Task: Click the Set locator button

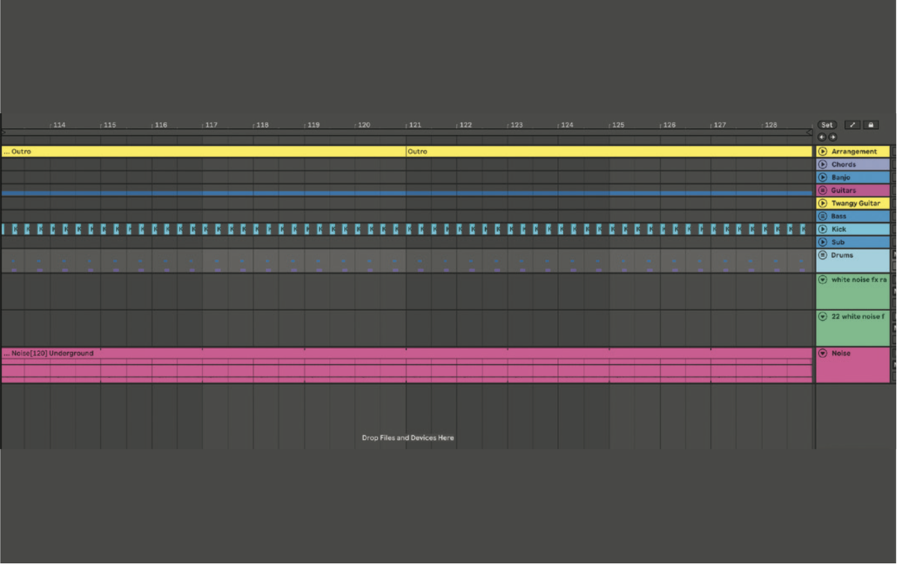Action: tap(826, 125)
